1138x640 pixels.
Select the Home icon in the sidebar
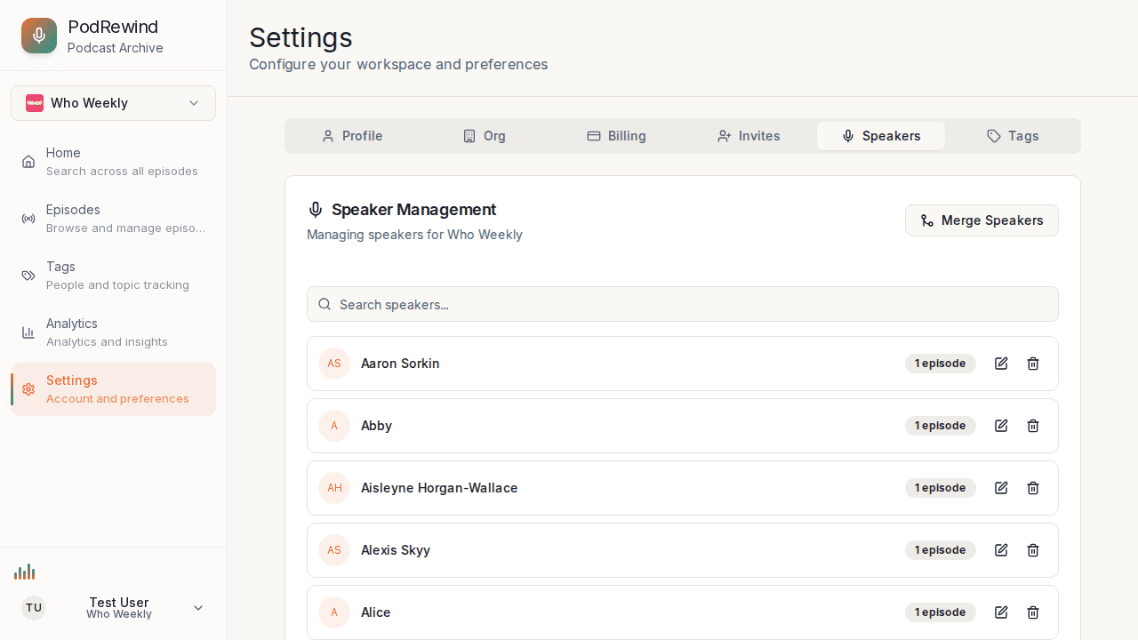point(28,161)
